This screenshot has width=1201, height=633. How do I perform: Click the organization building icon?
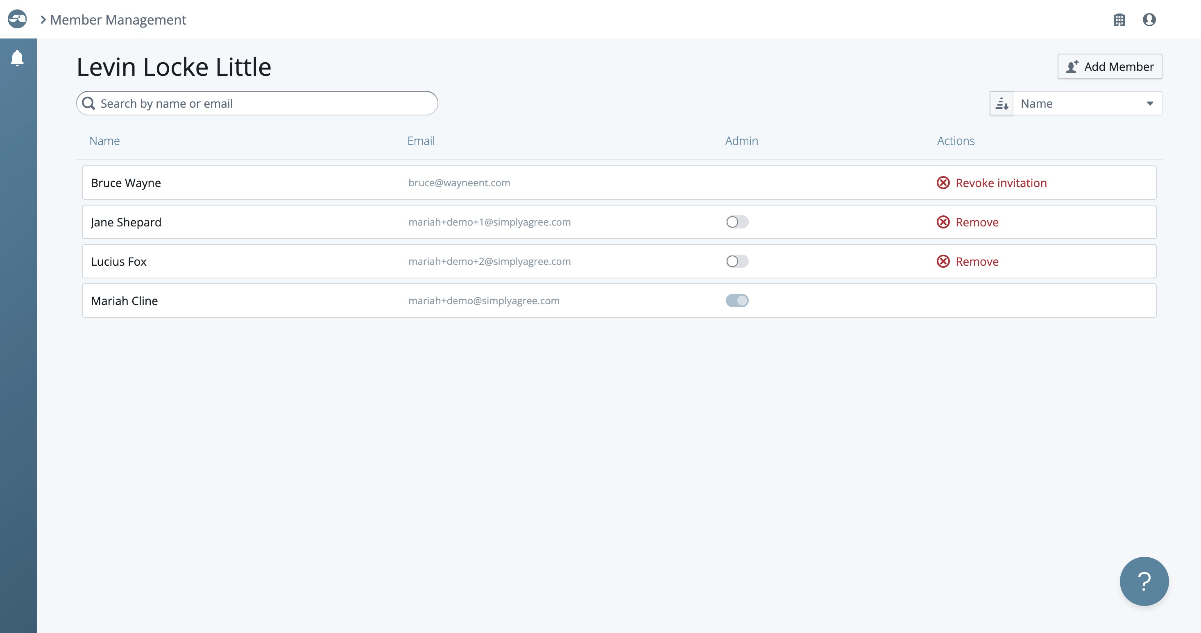[x=1119, y=20]
